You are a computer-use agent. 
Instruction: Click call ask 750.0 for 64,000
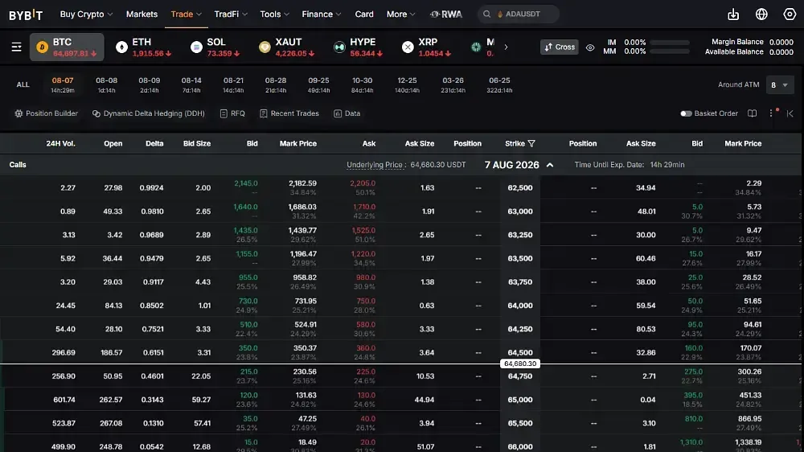[366, 301]
